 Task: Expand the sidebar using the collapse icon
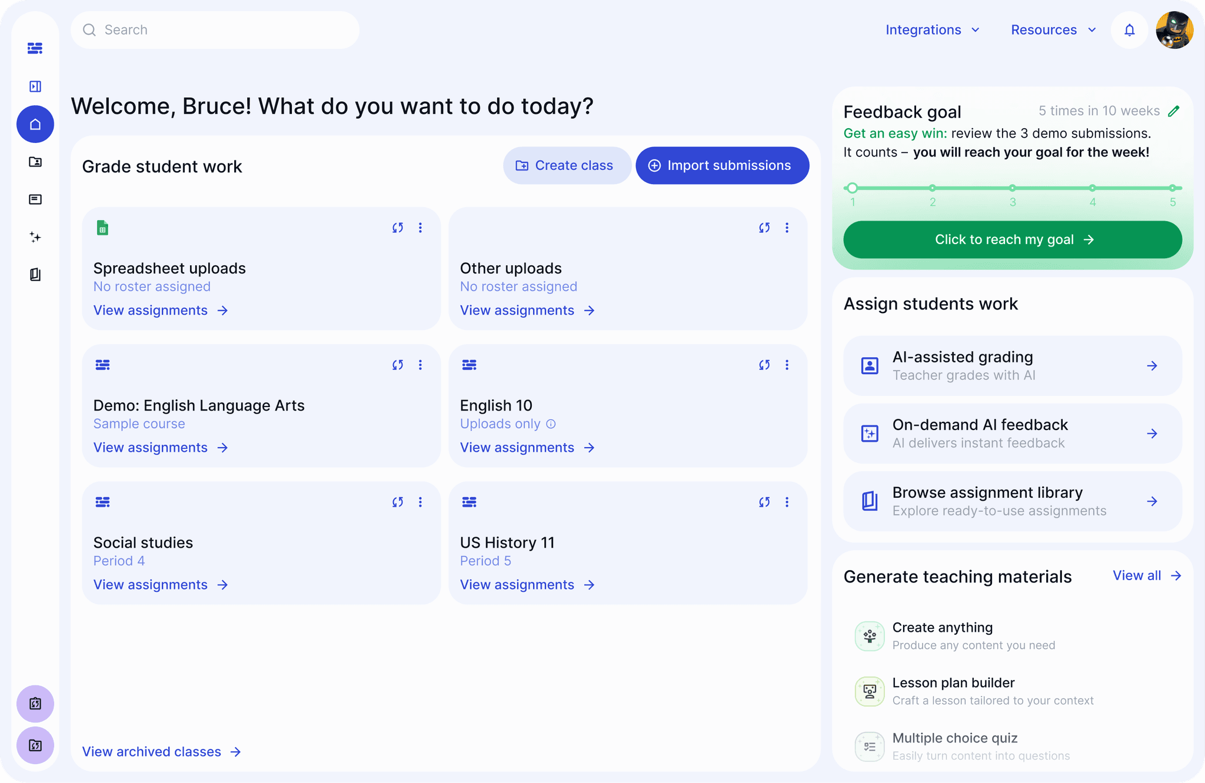(x=35, y=86)
